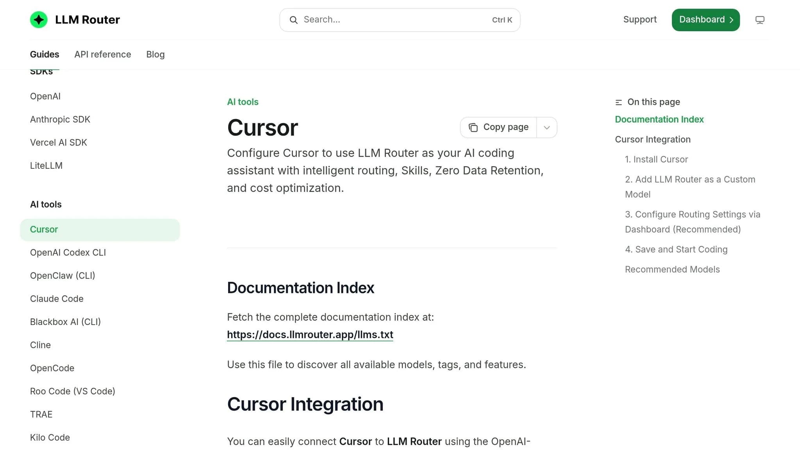Open Blackbox AI (CLI) sidebar page
This screenshot has width=800, height=450.
pyautogui.click(x=65, y=322)
